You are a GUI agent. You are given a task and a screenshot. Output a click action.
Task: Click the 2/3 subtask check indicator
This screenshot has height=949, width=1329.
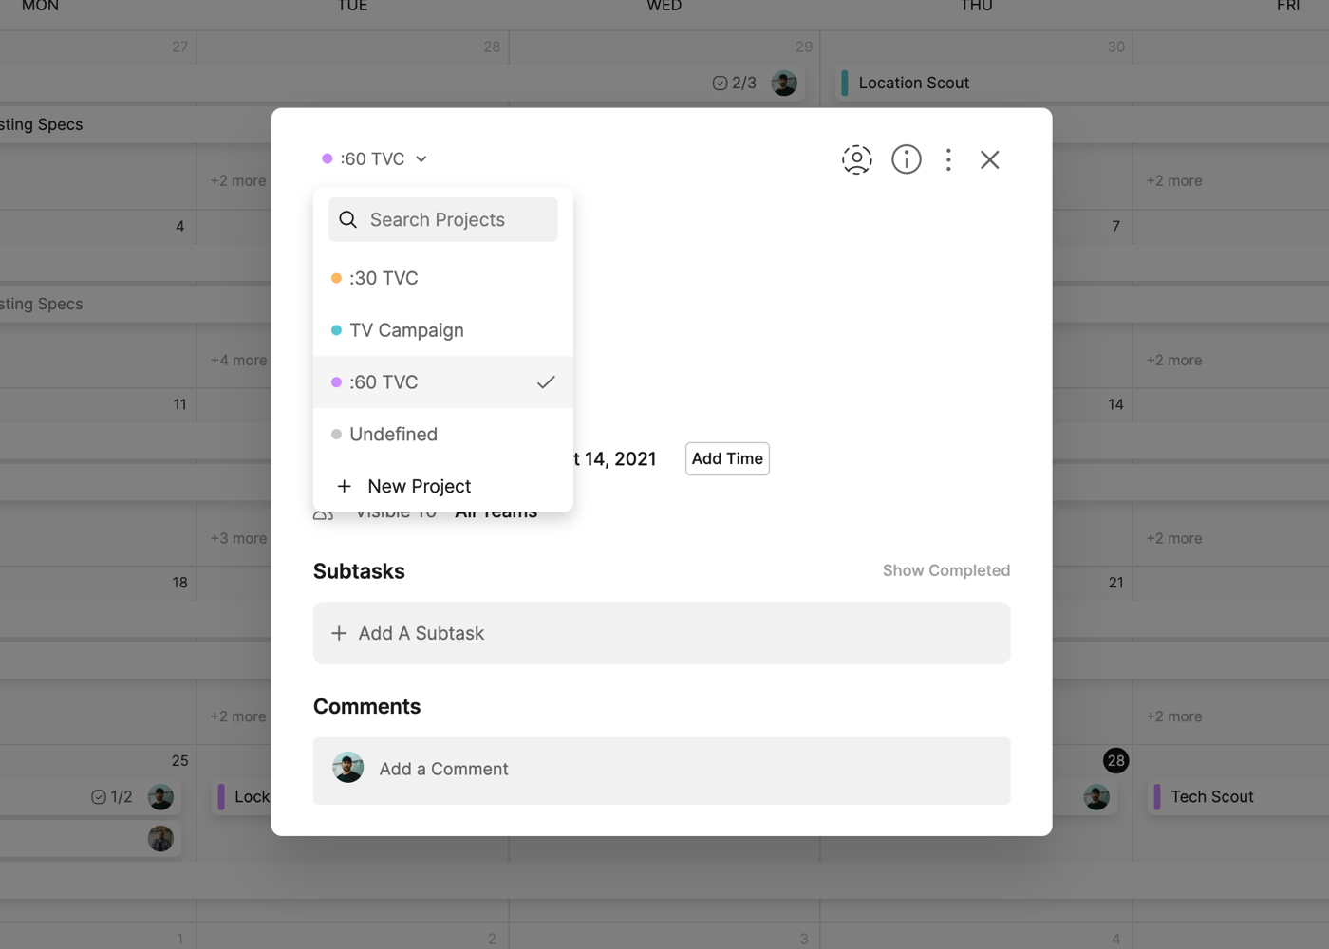[734, 83]
